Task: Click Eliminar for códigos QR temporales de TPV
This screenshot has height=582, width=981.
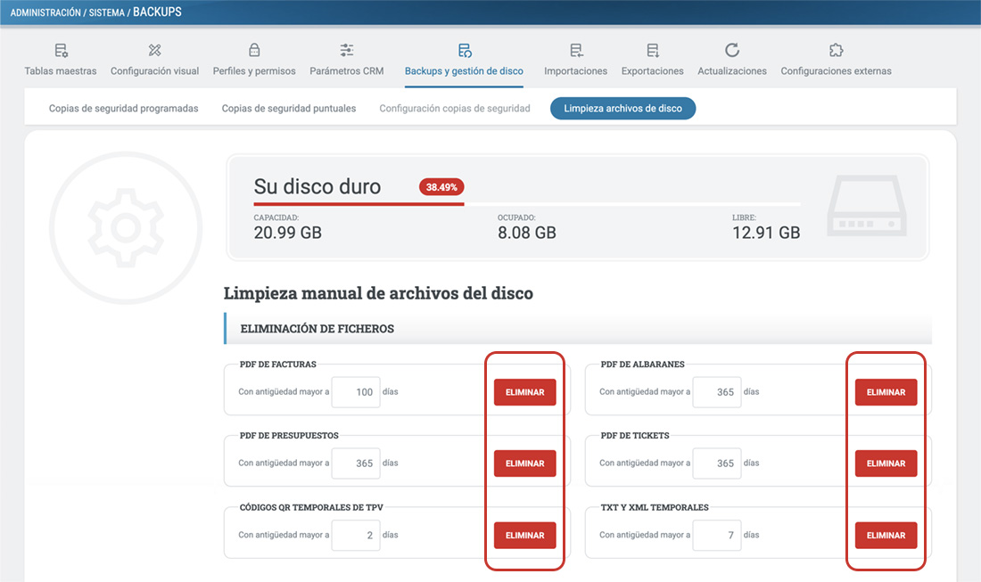Action: [x=525, y=535]
